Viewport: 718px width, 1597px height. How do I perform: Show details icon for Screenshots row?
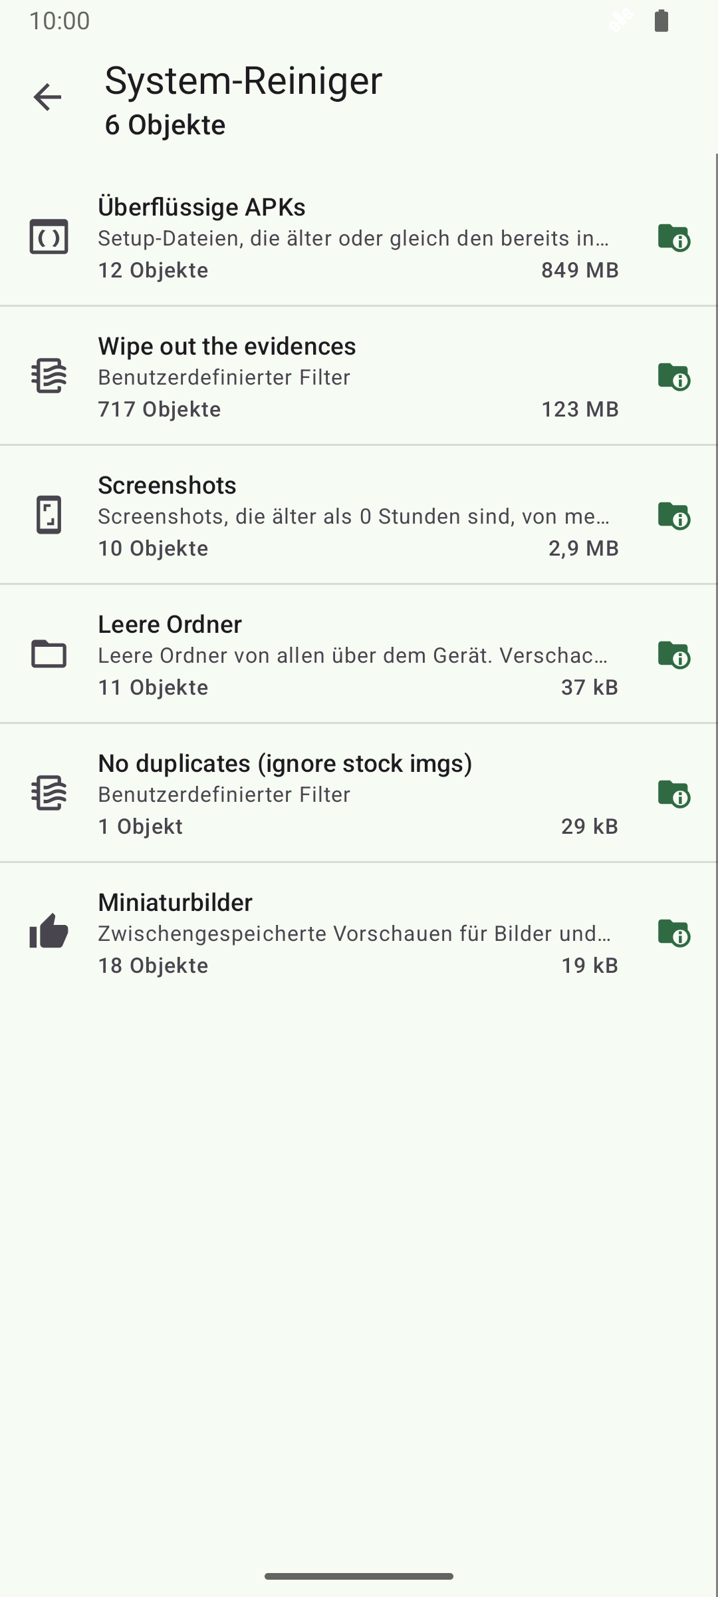(673, 516)
